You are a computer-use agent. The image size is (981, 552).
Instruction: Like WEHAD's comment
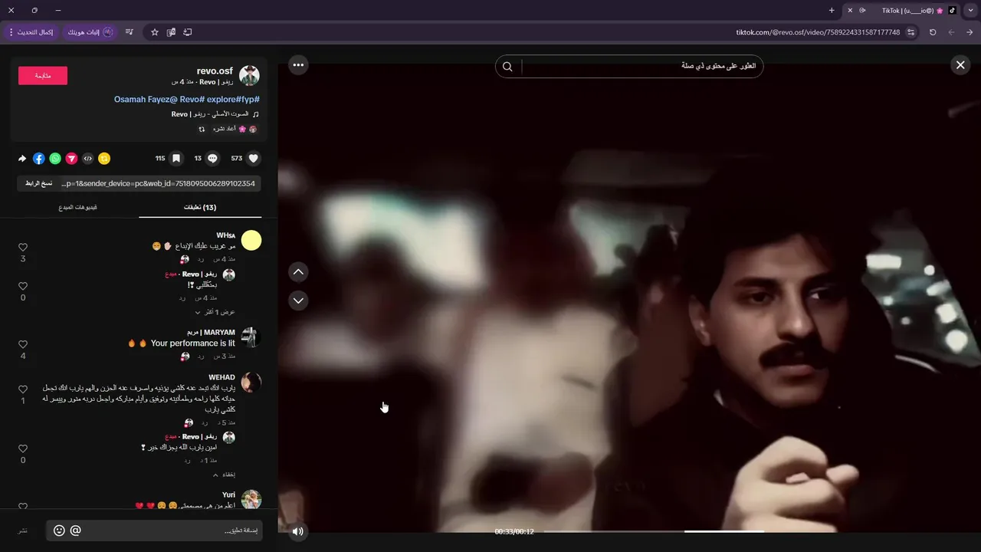tap(23, 389)
